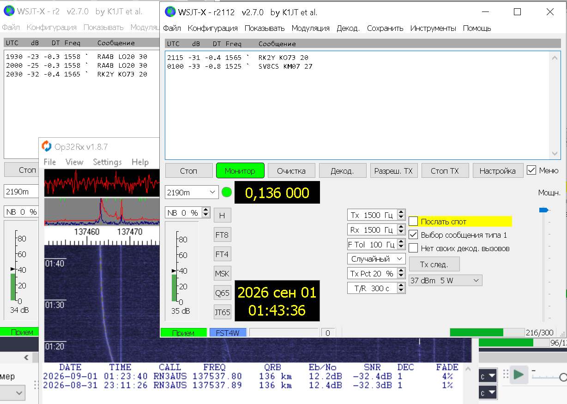Viewport: 567px width, 404px height.
Task: Open the Модуляция menu in r2112
Action: (310, 28)
